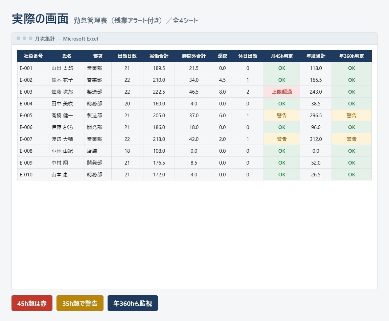The image size is (389, 321).
Task: Select the 実働合計 column header
Action: coord(159,56)
